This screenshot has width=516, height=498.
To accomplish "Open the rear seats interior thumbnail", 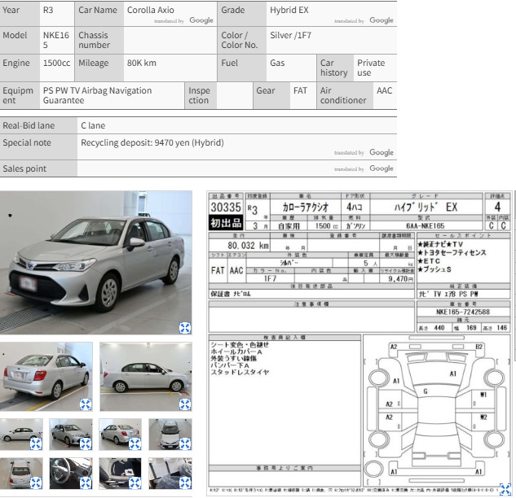I will (x=170, y=474).
